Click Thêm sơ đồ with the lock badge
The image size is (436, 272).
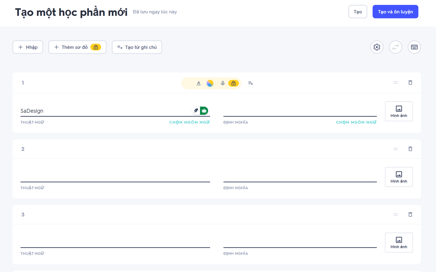(77, 47)
